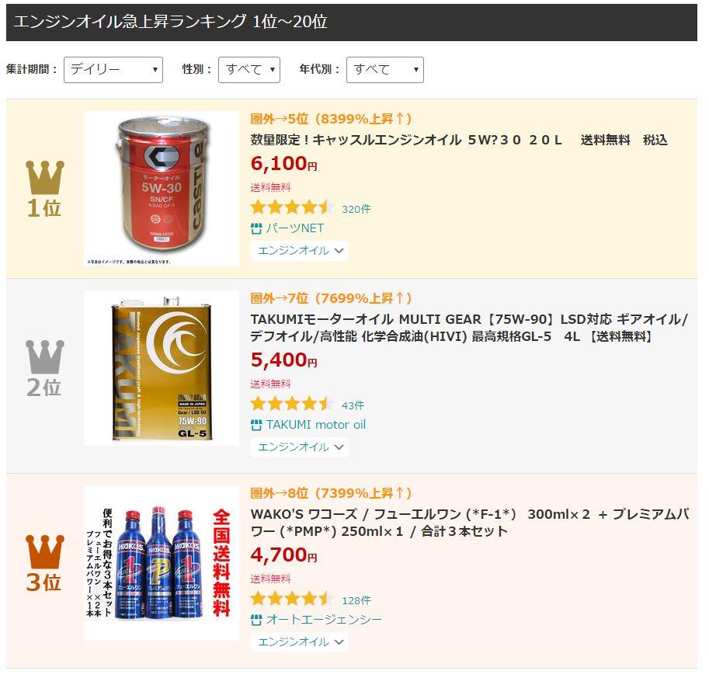This screenshot has height=678, width=709.
Task: Open the Castle 5W-30 oil can thumbnail
Action: click(x=162, y=189)
